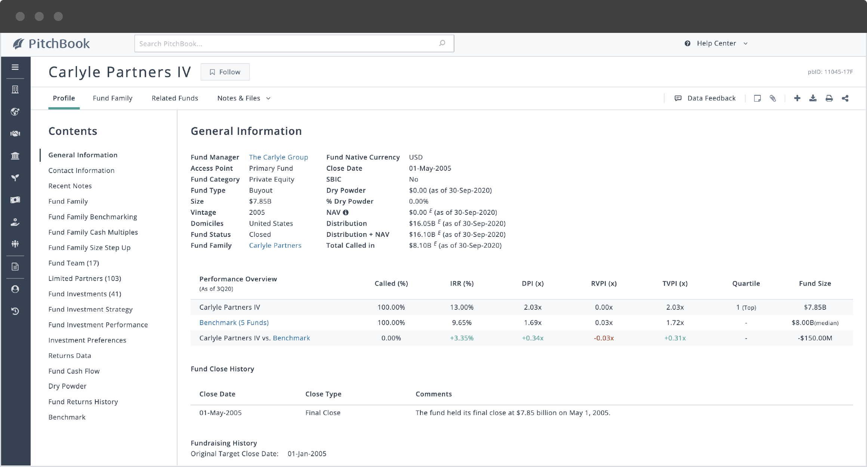Click the Follow button label
This screenshot has height=467, width=867.
coord(229,72)
